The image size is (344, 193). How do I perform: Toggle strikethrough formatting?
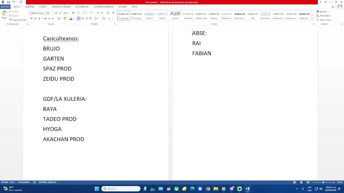(45, 18)
